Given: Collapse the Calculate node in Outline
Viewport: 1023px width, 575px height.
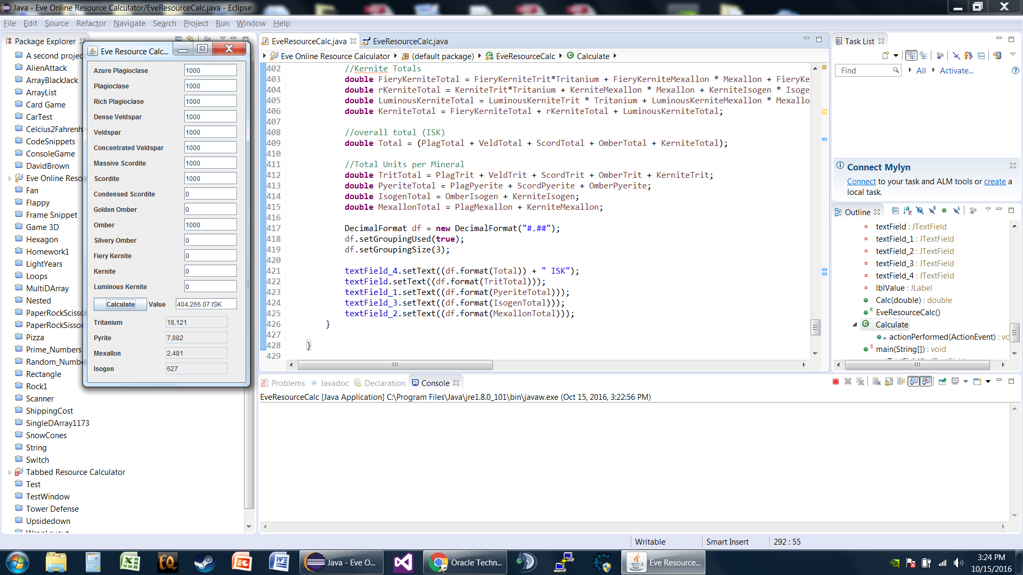Looking at the screenshot, I should (855, 325).
